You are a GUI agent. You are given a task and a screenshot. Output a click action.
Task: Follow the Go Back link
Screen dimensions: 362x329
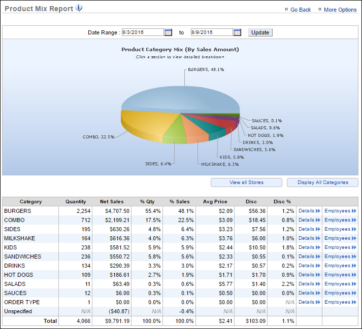tap(301, 10)
